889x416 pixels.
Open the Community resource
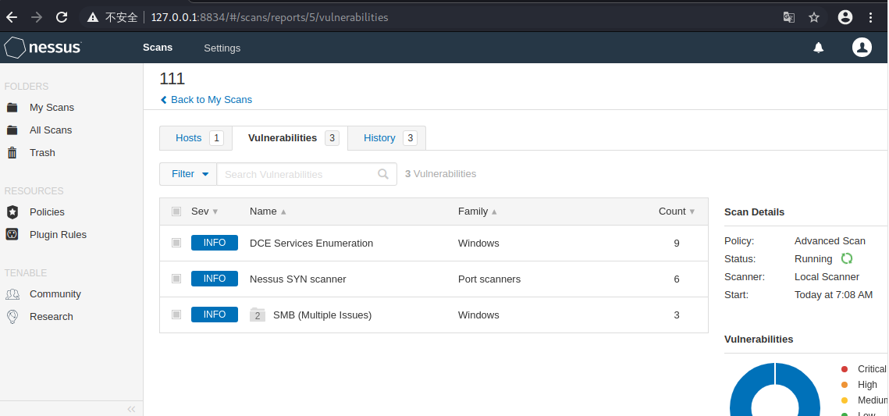pyautogui.click(x=55, y=294)
